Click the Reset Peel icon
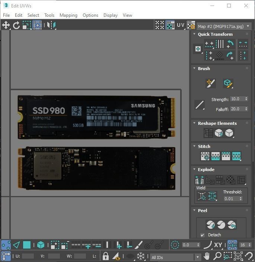 point(232,225)
